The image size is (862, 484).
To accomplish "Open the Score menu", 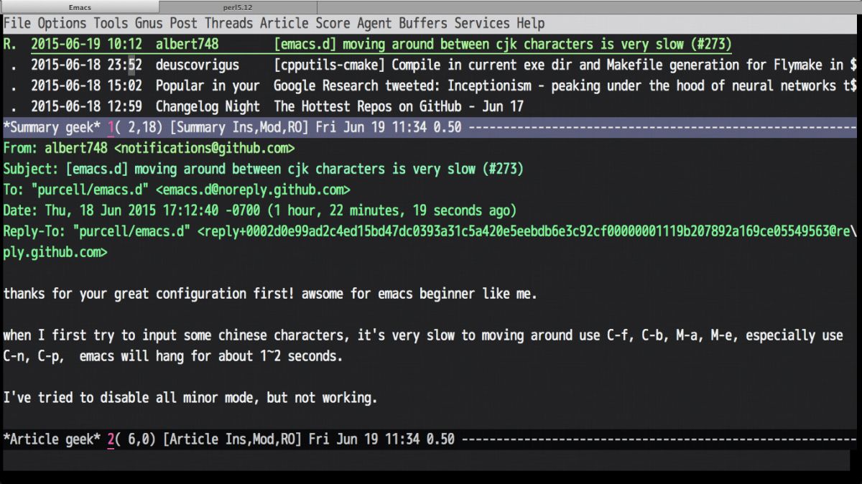I will click(x=333, y=23).
